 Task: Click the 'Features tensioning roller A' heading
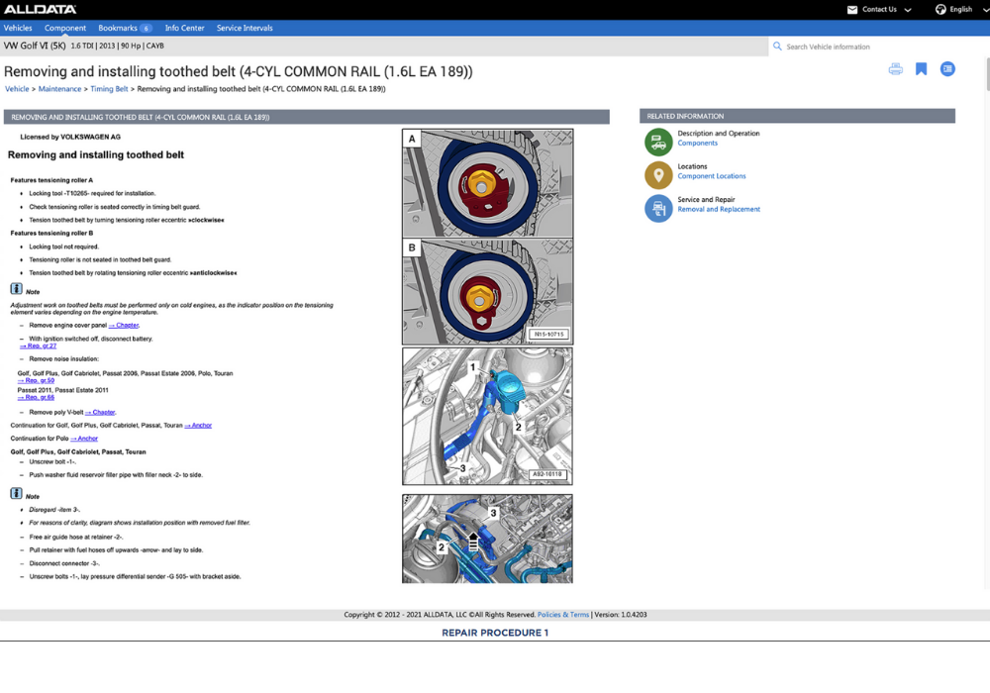[51, 180]
